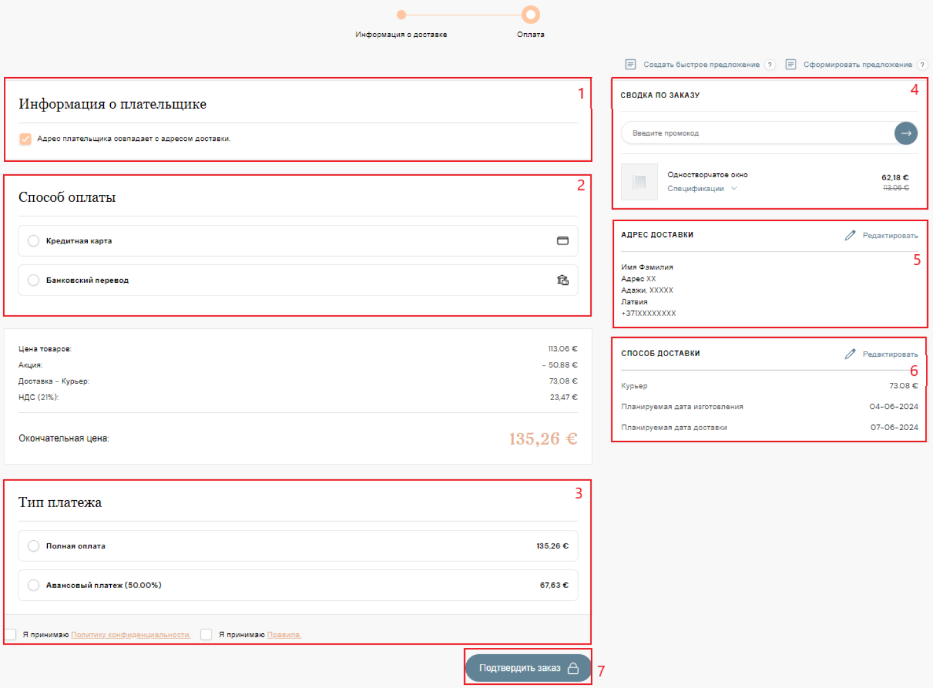This screenshot has height=688, width=933.
Task: Click the bank icon in Банковский перевод row
Action: click(x=562, y=280)
